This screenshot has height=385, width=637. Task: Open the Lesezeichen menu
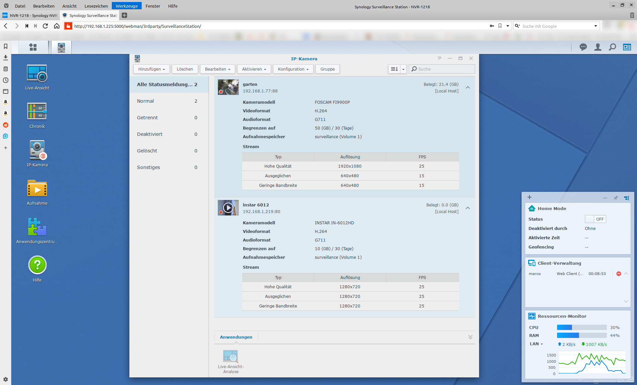pyautogui.click(x=96, y=6)
